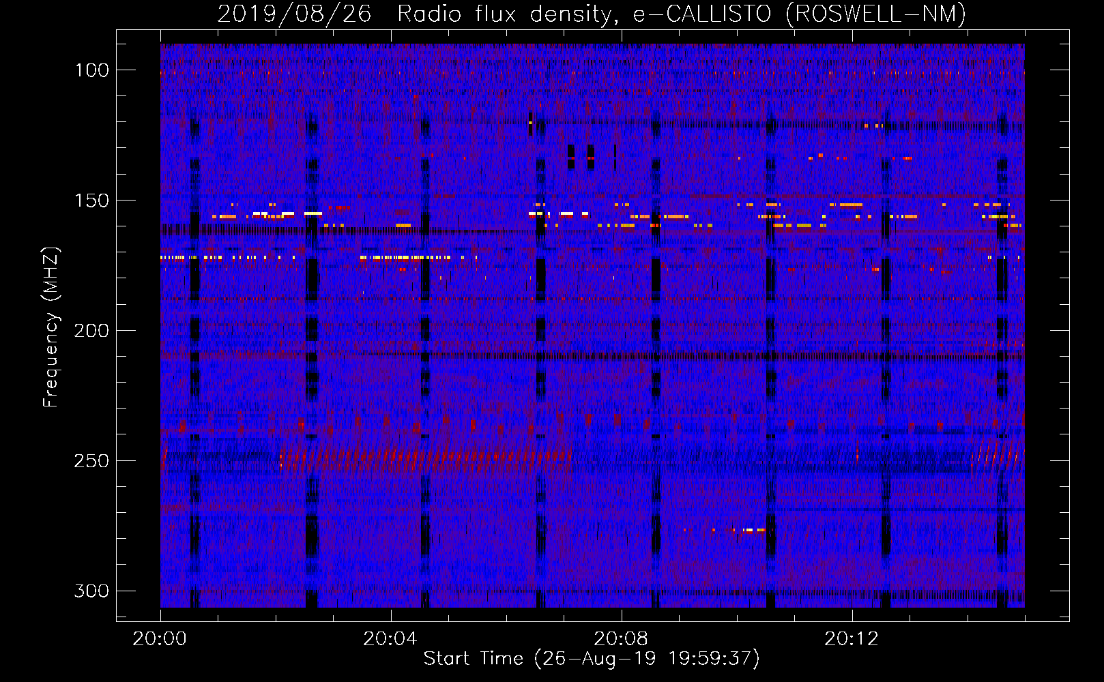Click the 100 frequency tick label

92,70
